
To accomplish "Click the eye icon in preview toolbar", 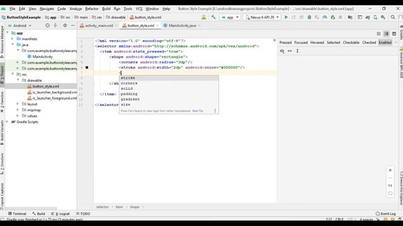I will (282, 51).
